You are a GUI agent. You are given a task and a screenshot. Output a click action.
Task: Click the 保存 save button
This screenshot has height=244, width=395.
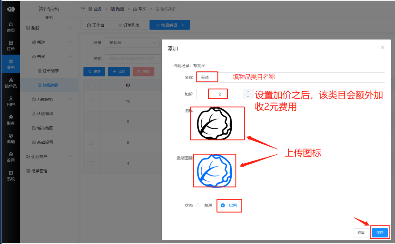380,233
